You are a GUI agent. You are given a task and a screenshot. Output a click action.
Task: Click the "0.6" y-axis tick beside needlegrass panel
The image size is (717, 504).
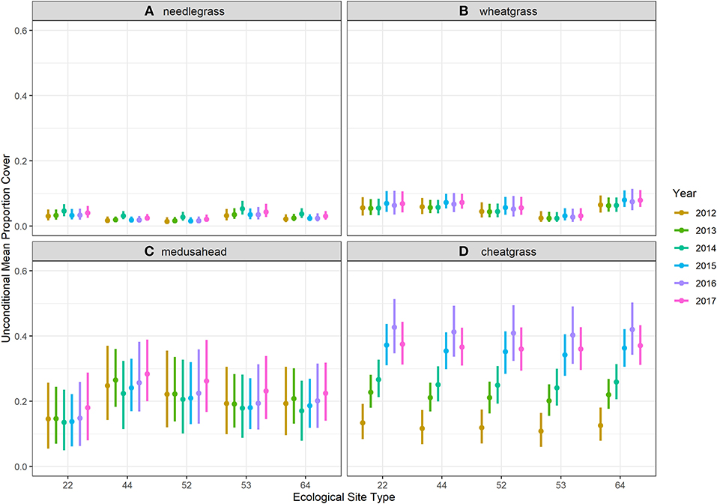(22, 30)
